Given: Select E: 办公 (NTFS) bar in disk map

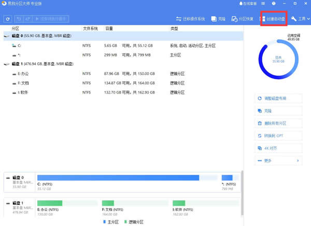Looking at the screenshot, I should click(67, 203).
